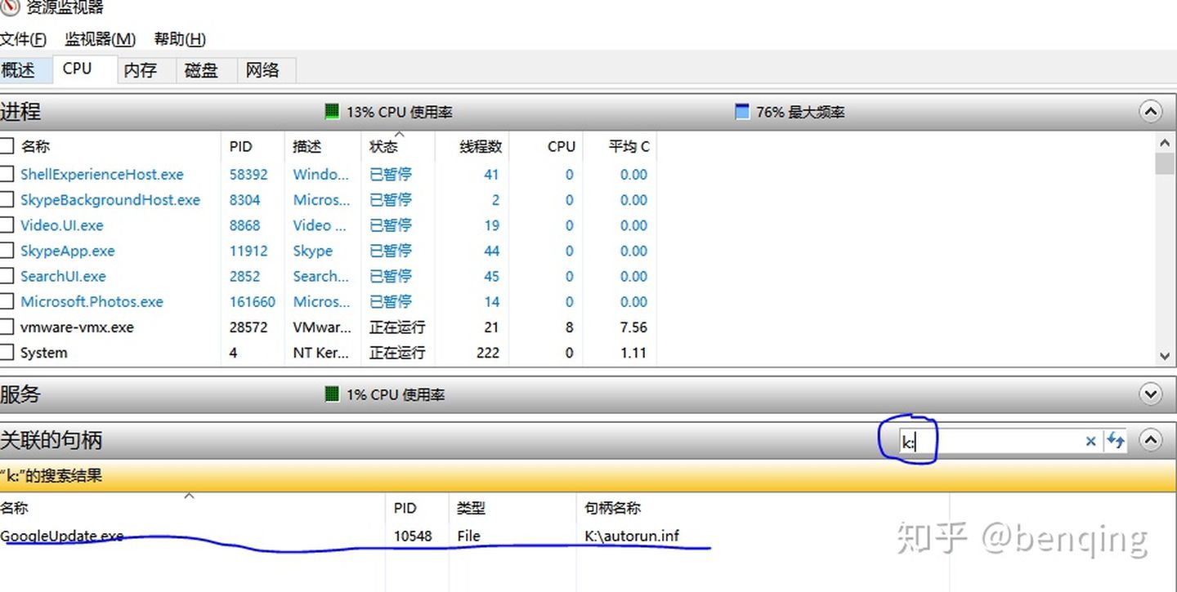The width and height of the screenshot is (1177, 592).
Task: Expand the 服务 section
Action: (x=1150, y=394)
